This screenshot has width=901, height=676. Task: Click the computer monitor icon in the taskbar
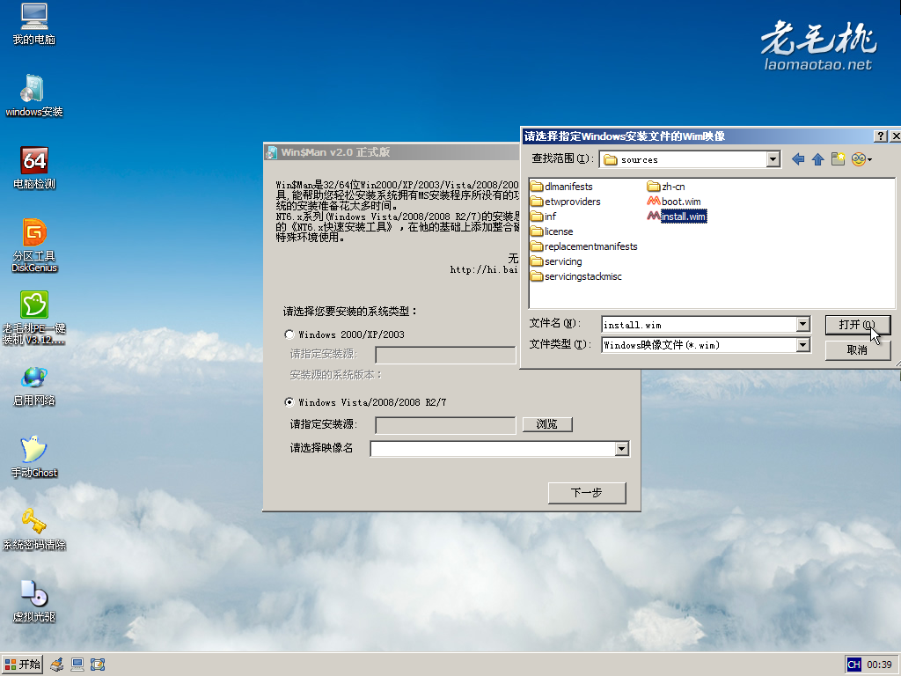[77, 665]
